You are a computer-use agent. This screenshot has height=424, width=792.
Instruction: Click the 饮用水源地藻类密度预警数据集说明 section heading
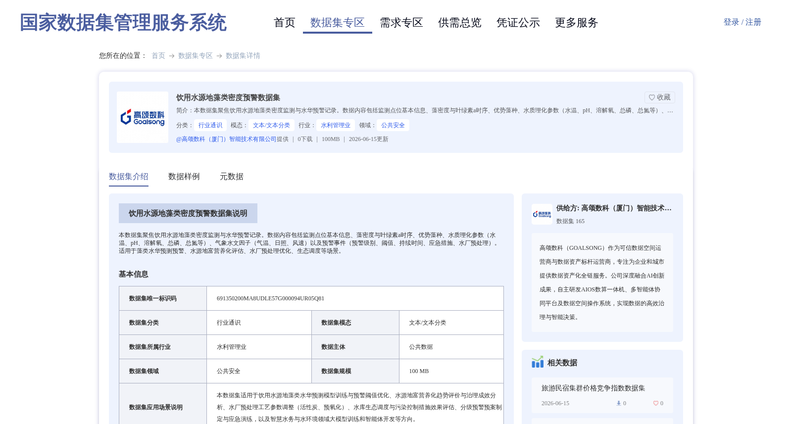pos(188,213)
